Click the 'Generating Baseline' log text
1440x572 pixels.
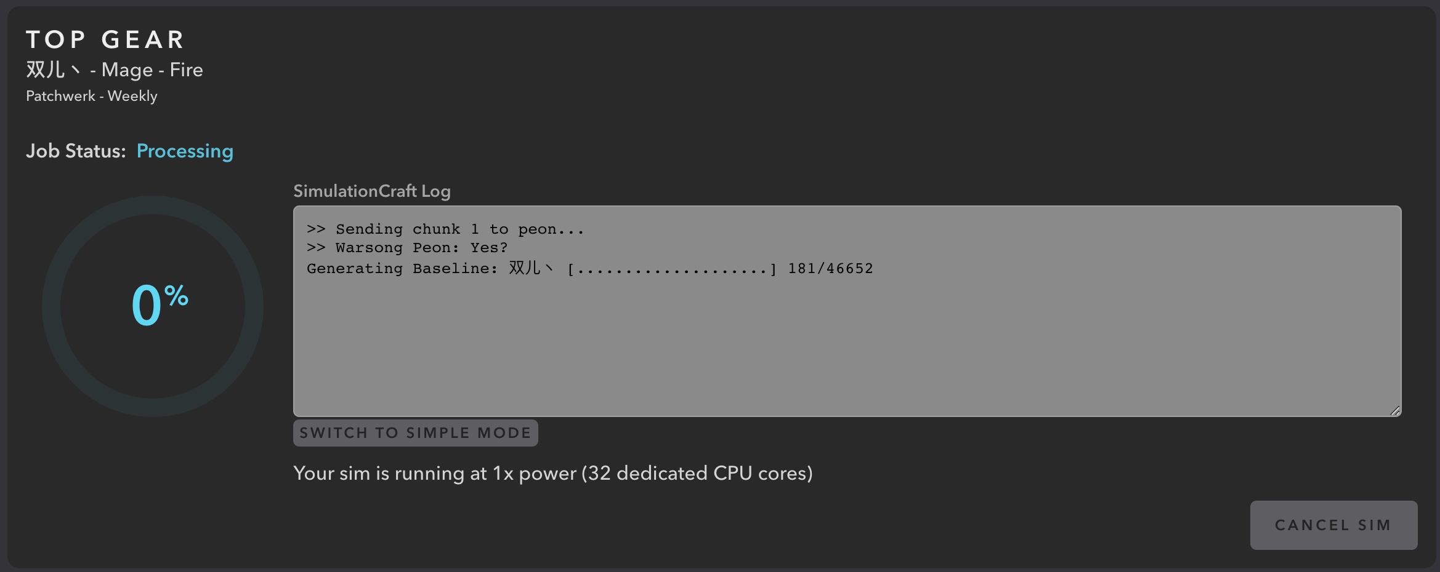tap(402, 269)
